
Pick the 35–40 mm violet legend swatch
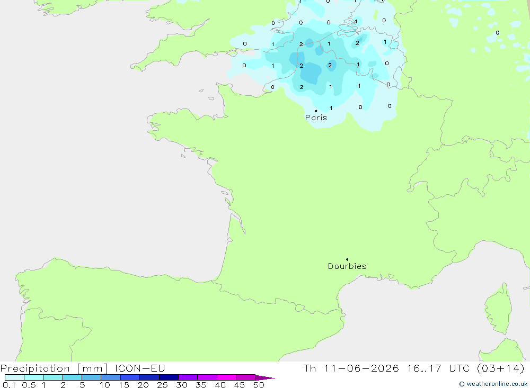coord(207,377)
